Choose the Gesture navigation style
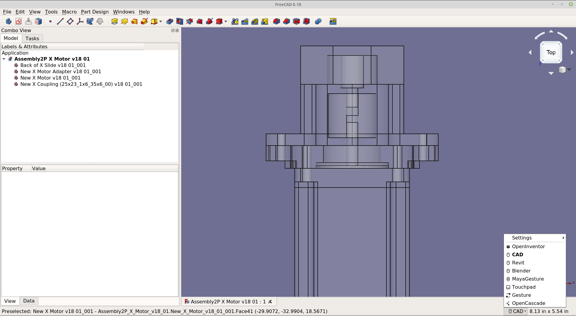 (535, 295)
